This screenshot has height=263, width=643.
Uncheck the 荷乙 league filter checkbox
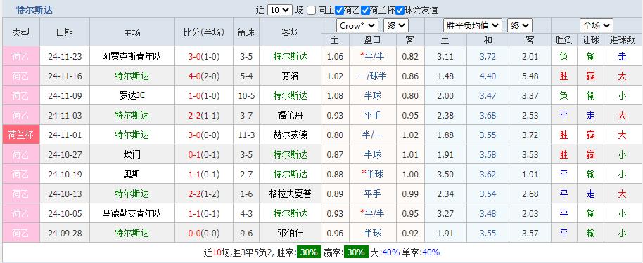(338, 11)
